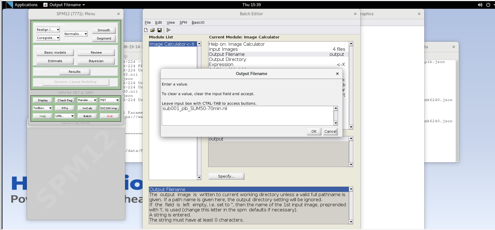Open the View menu in Batch Editor
The height and width of the screenshot is (230, 495).
pyautogui.click(x=171, y=23)
